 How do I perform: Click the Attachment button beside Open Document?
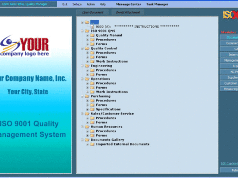[128, 12]
